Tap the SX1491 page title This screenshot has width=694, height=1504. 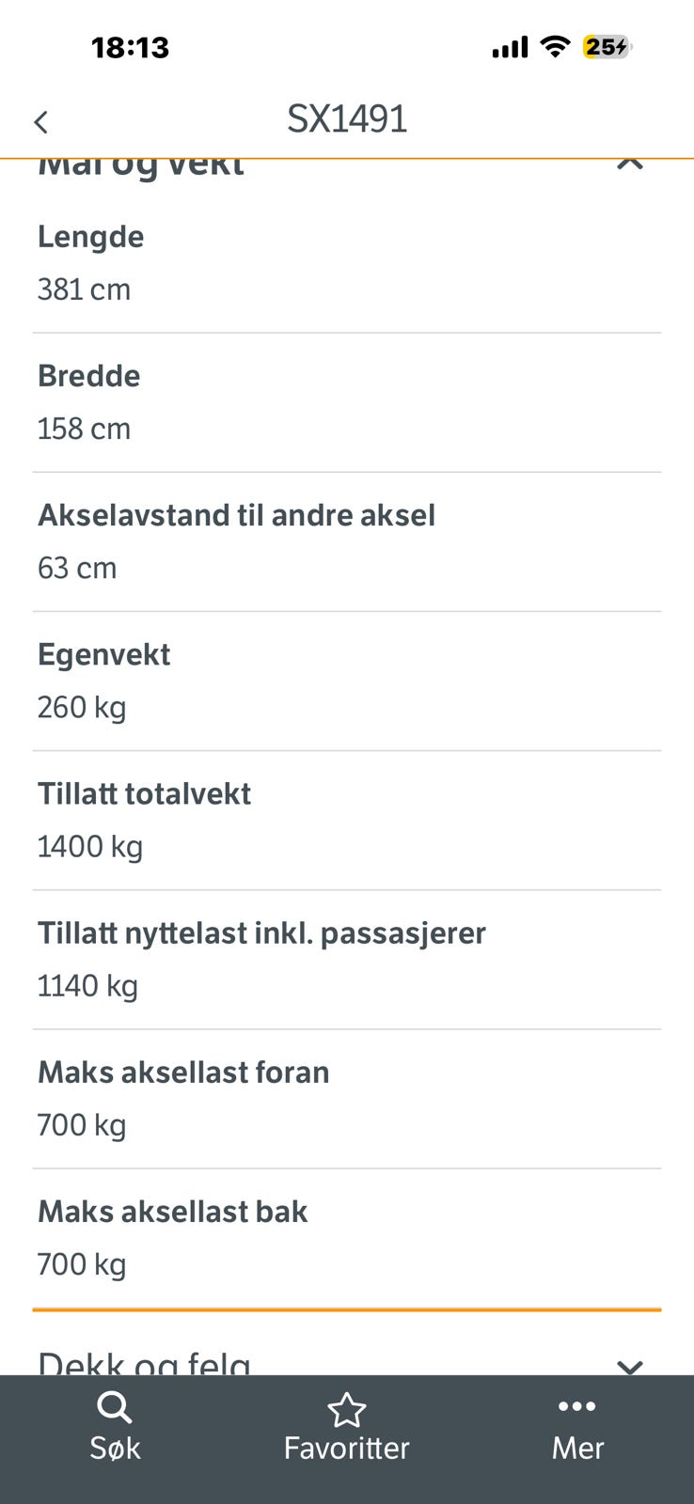click(x=347, y=119)
